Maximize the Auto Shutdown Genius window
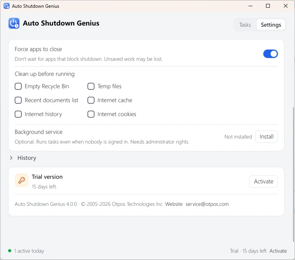Screen dimensions: 295x260 pyautogui.click(x=268, y=6)
